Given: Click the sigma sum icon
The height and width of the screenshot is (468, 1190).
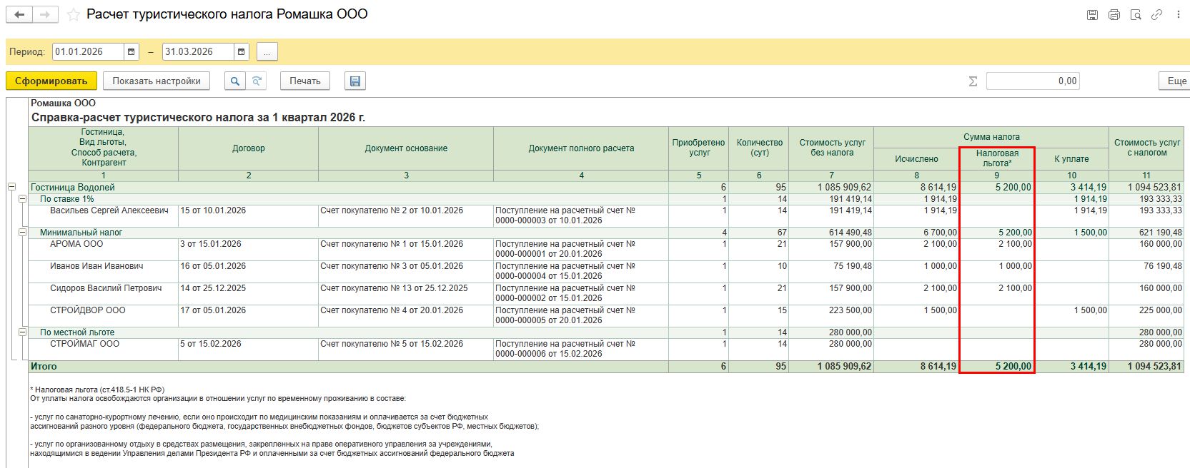Looking at the screenshot, I should coord(973,81).
